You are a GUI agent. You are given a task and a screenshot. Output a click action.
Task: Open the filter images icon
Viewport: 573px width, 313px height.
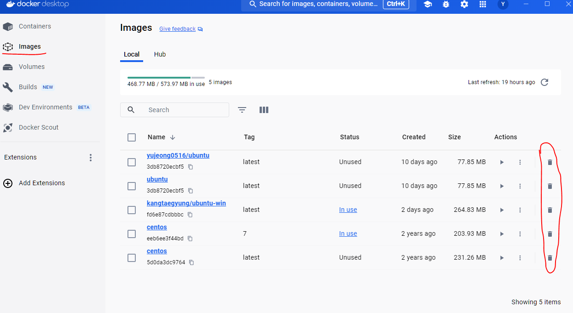(242, 110)
